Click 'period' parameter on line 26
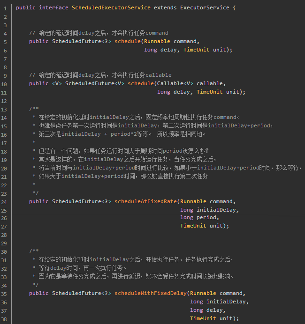This screenshot has height=324, width=305. point(206,218)
